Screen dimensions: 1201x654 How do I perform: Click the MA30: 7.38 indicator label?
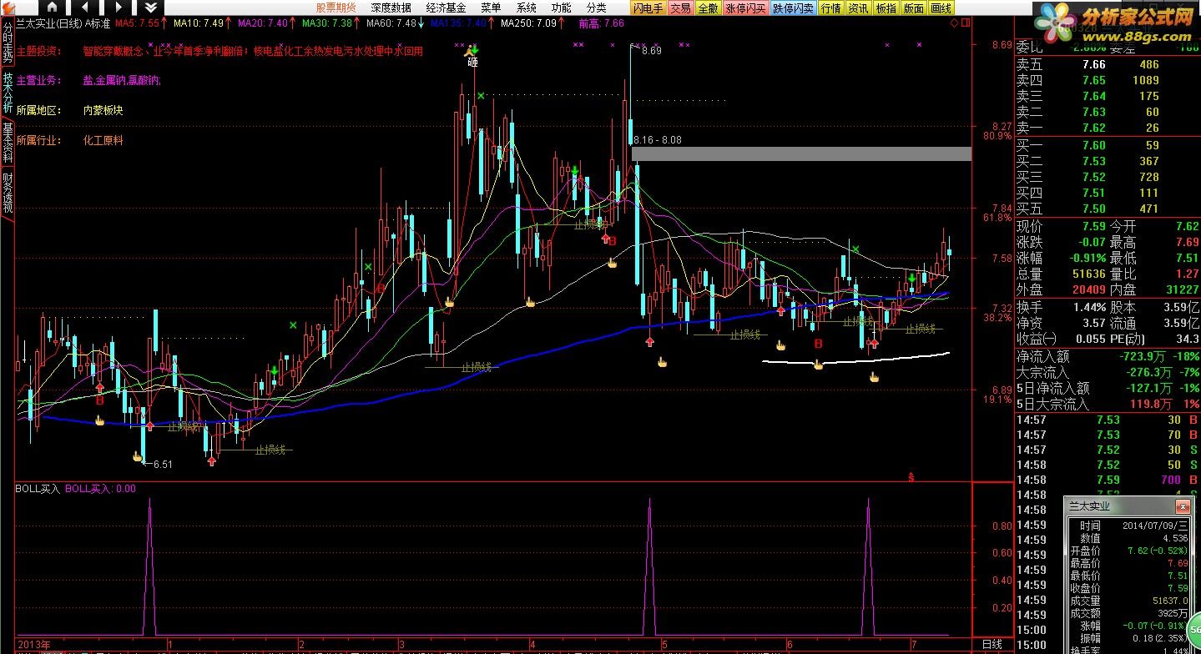[x=327, y=23]
